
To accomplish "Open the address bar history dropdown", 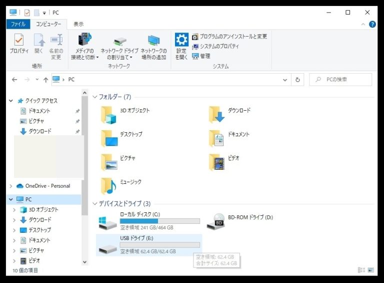I will click(x=285, y=80).
